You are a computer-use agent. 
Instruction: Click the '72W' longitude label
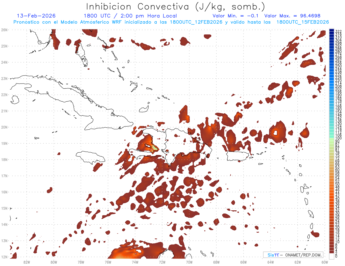click(x=162, y=262)
